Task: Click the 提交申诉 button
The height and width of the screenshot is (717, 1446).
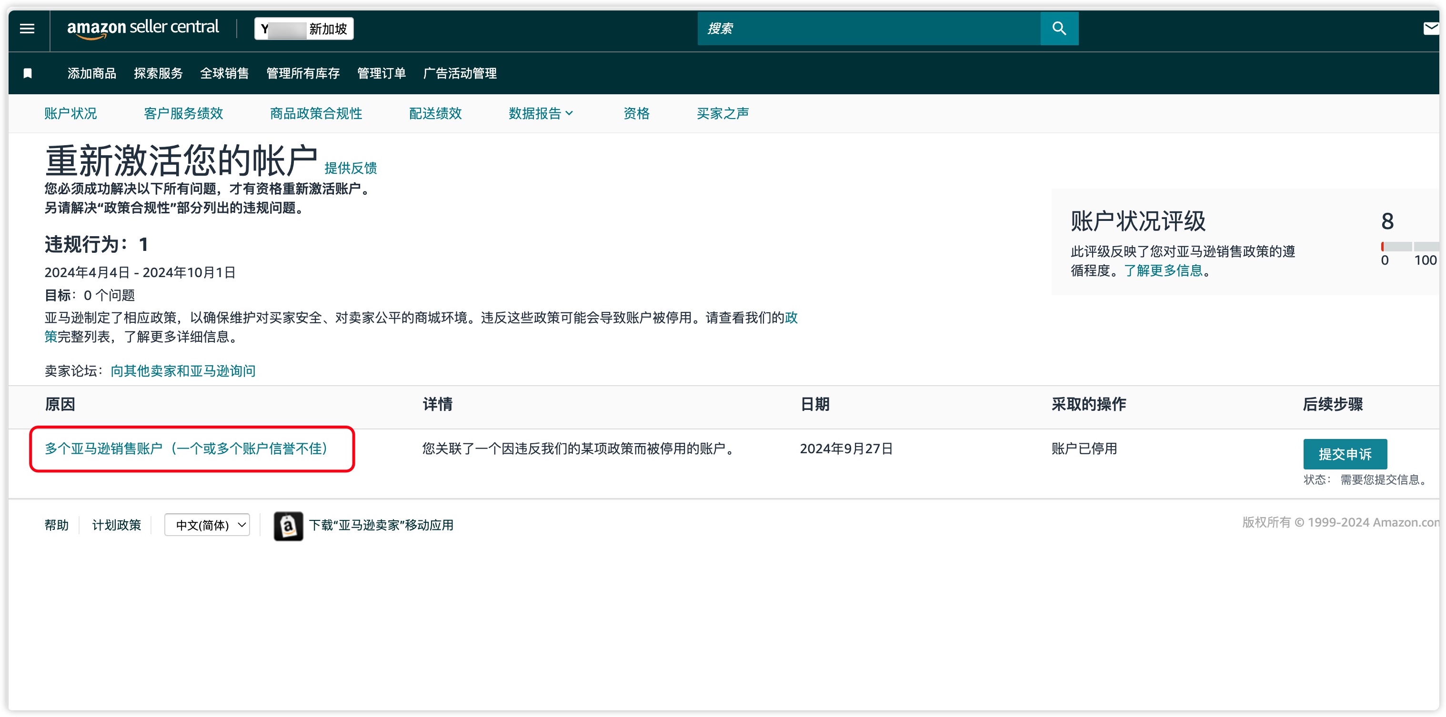Action: 1345,454
